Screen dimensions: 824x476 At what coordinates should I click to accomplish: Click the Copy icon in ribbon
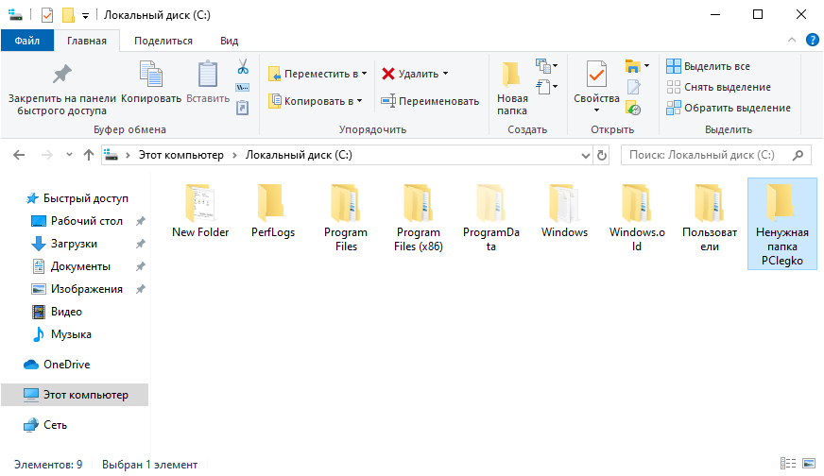pyautogui.click(x=151, y=76)
